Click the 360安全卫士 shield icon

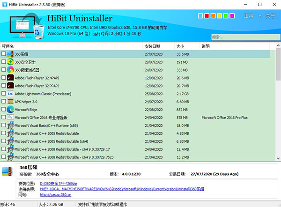coord(10,62)
